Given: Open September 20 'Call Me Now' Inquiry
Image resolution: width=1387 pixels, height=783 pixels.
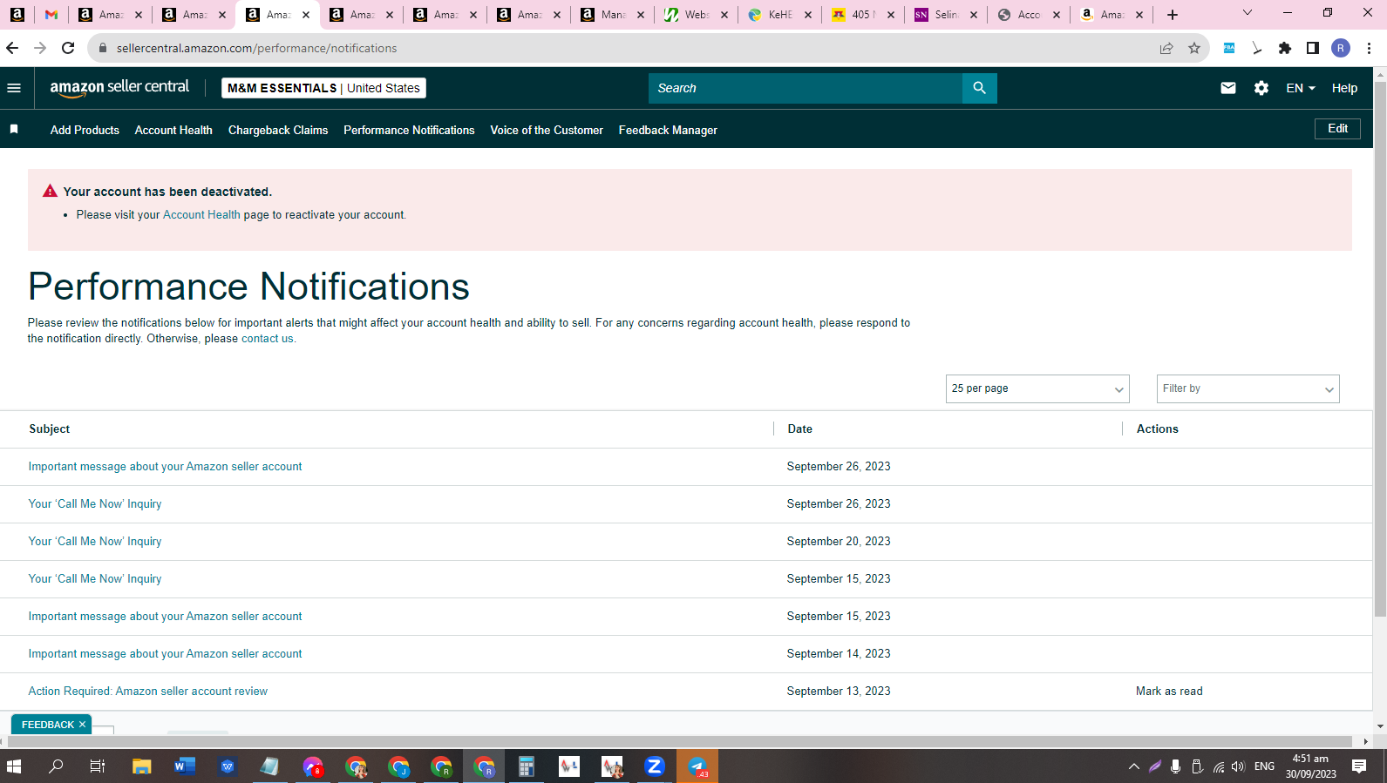Looking at the screenshot, I should tap(95, 542).
